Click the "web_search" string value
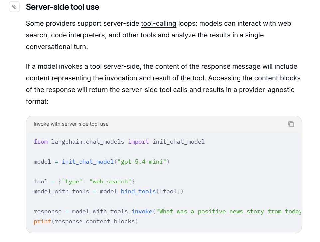This screenshot has height=242, width=320. click(110, 181)
